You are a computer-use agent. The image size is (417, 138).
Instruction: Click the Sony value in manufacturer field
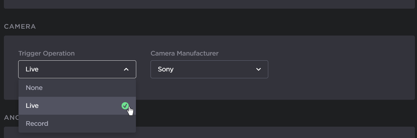coord(166,69)
